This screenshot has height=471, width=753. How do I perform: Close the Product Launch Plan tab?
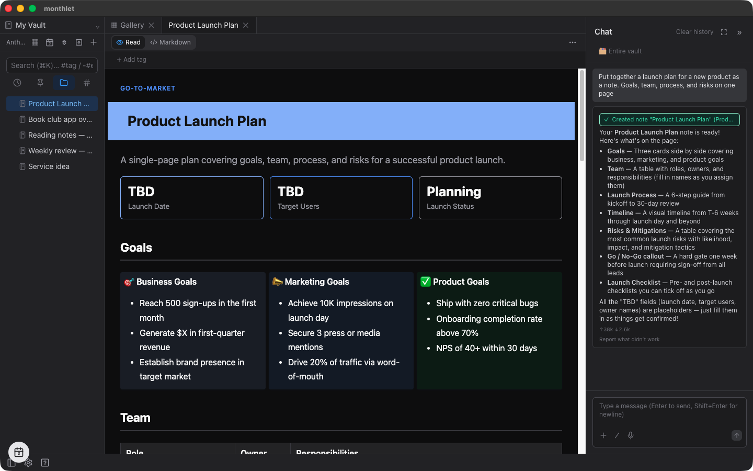click(x=246, y=25)
